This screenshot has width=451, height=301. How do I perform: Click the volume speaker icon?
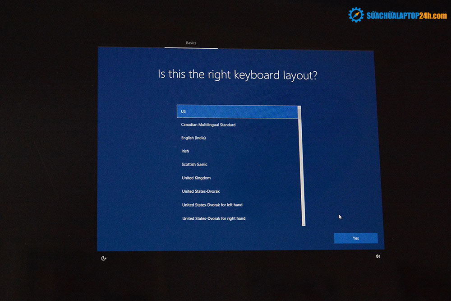pyautogui.click(x=377, y=256)
